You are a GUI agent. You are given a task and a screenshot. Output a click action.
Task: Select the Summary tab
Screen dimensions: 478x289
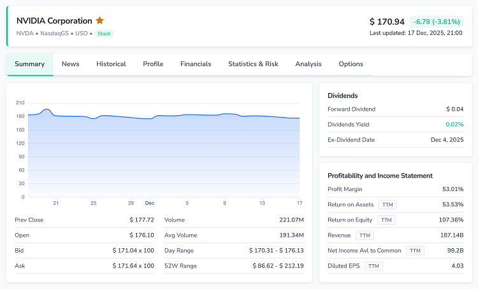30,64
